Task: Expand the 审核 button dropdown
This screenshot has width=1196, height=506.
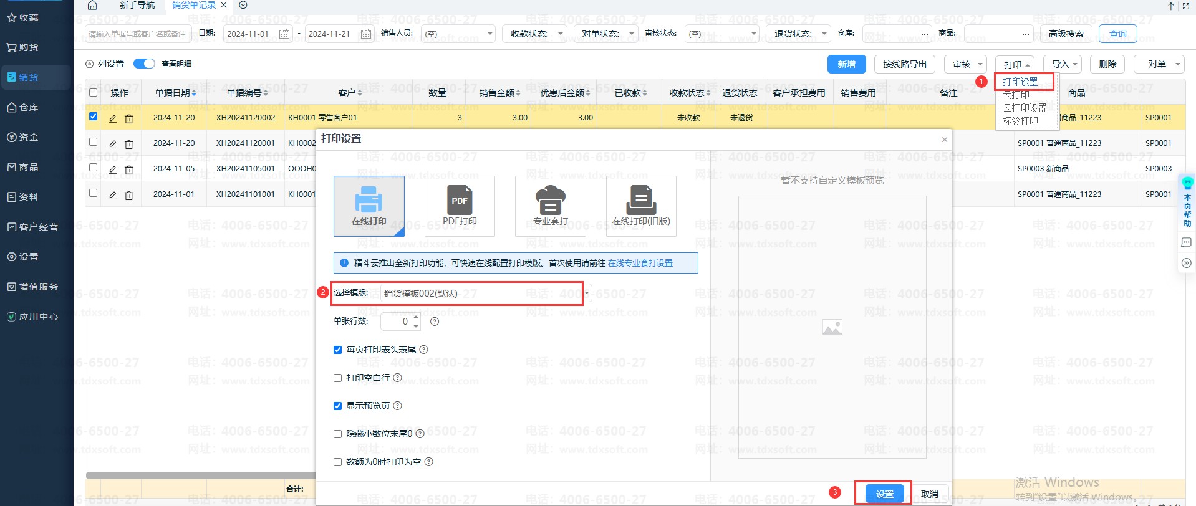Action: 980,64
